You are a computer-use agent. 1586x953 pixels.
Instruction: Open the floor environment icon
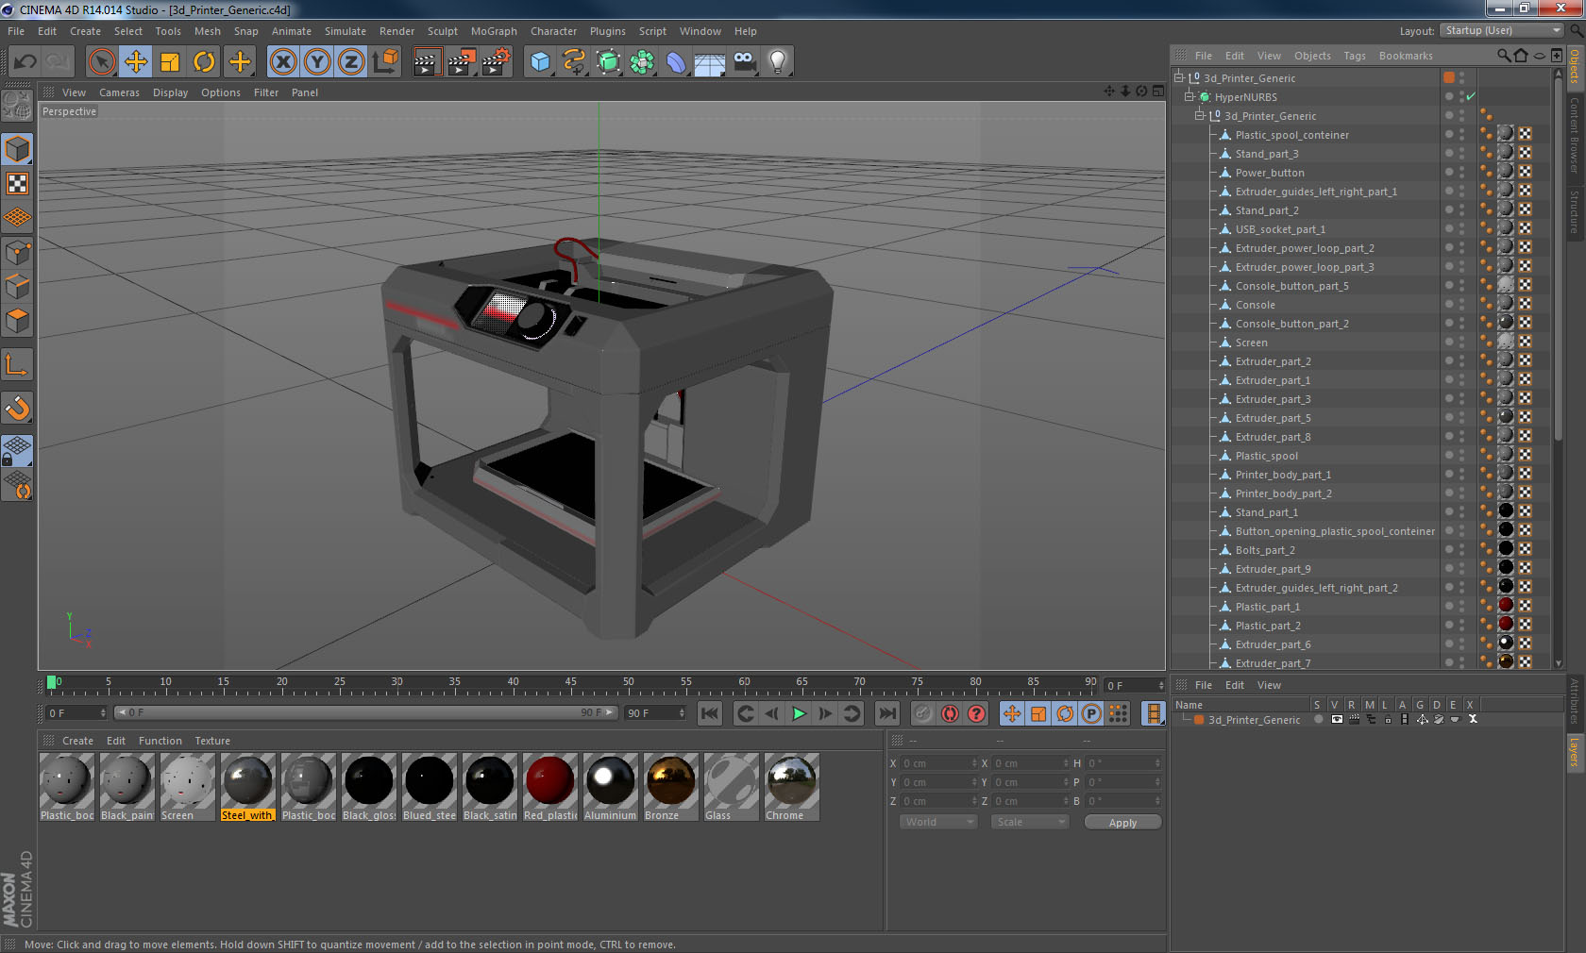(x=710, y=62)
